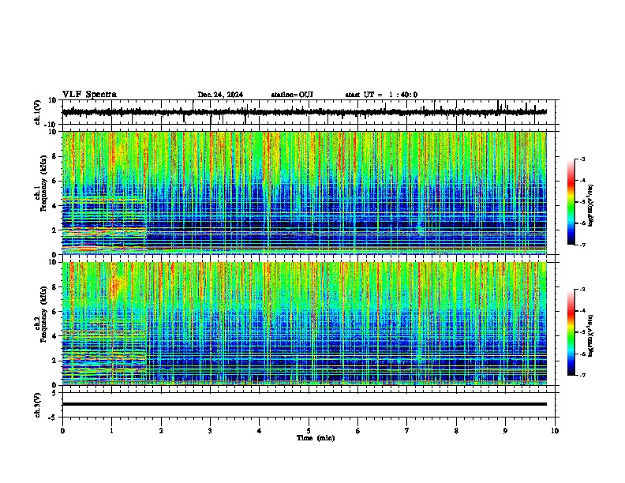
Task: Click the '-3' label on upper color bar
Action: (x=582, y=159)
